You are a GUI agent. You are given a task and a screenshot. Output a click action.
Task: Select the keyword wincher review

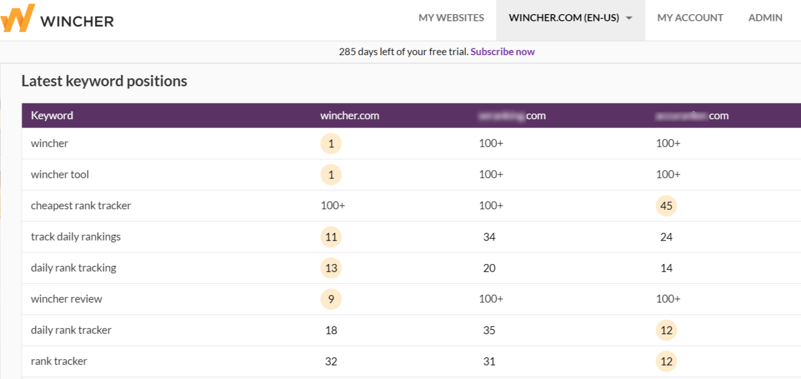tap(66, 299)
